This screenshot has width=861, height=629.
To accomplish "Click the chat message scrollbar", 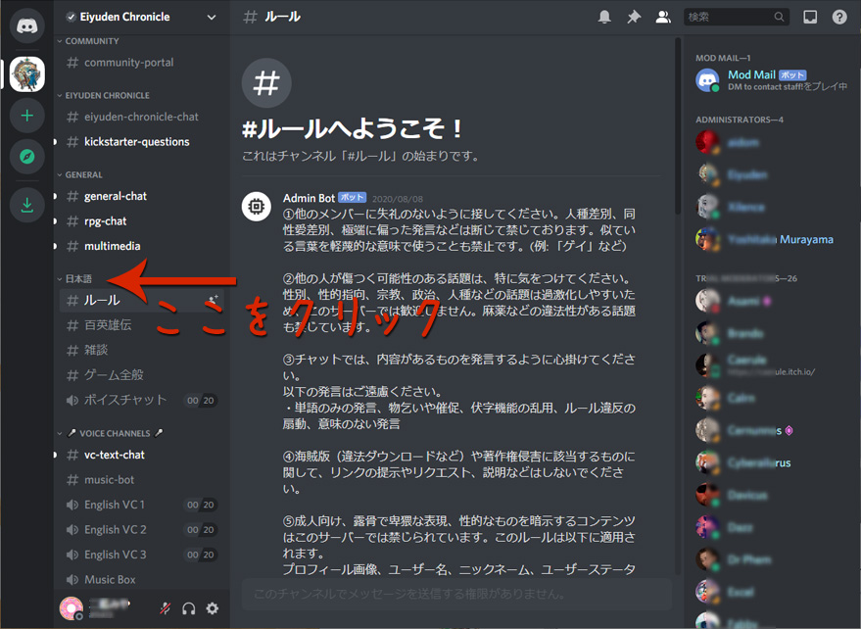I will 678,126.
